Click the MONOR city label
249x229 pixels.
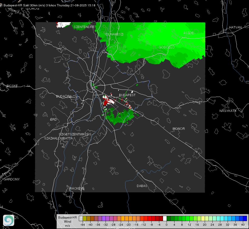tap(179, 128)
